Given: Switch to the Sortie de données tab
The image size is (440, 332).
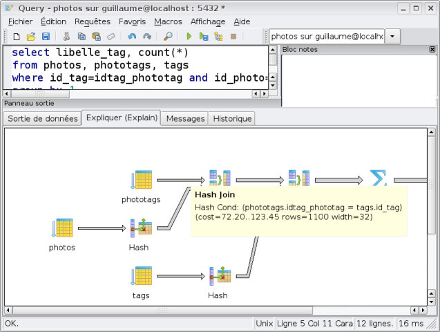Looking at the screenshot, I should click(42, 118).
